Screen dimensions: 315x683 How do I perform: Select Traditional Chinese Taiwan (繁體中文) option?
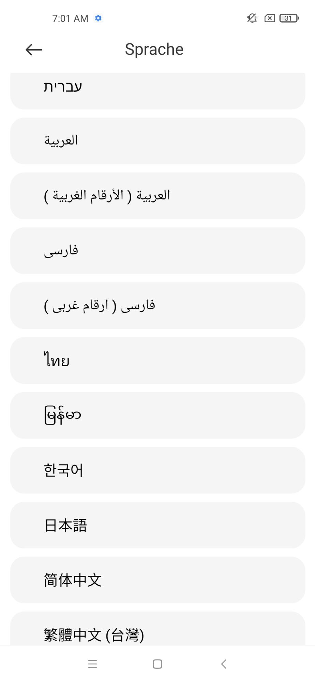(x=157, y=630)
